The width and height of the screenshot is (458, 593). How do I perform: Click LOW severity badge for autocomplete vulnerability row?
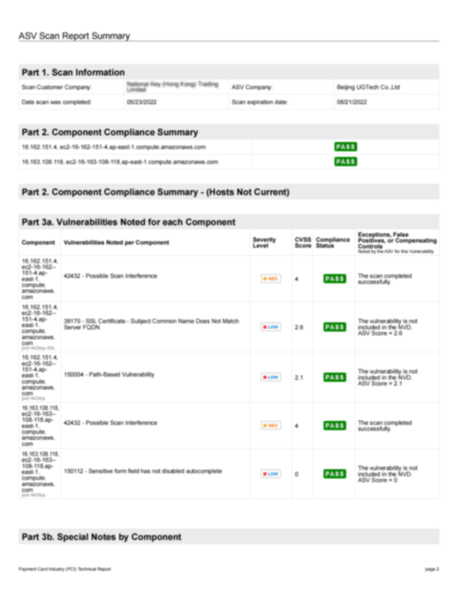point(271,474)
